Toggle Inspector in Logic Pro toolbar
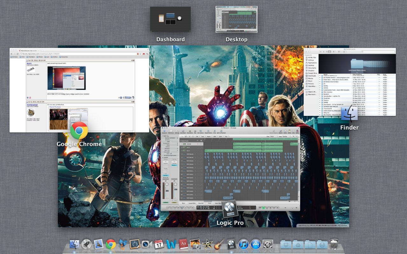Screen dimensions: 407x254 (x=164, y=131)
